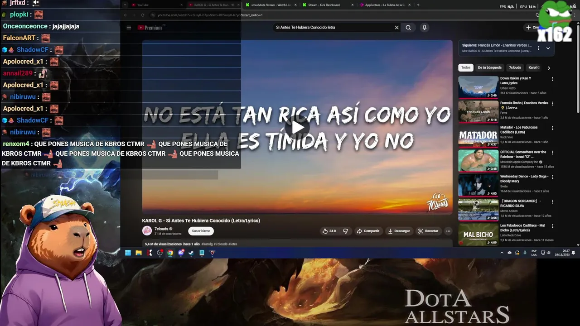The height and width of the screenshot is (326, 580).
Task: Open taskbar volume speaker control
Action: point(549,253)
